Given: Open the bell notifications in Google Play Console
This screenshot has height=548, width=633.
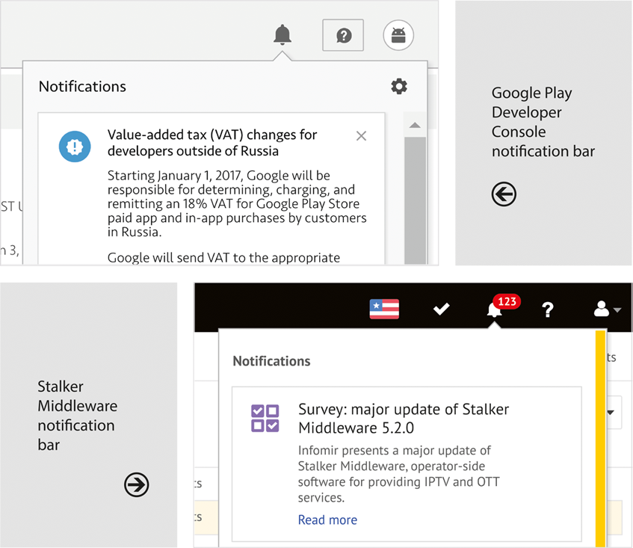Looking at the screenshot, I should point(282,34).
